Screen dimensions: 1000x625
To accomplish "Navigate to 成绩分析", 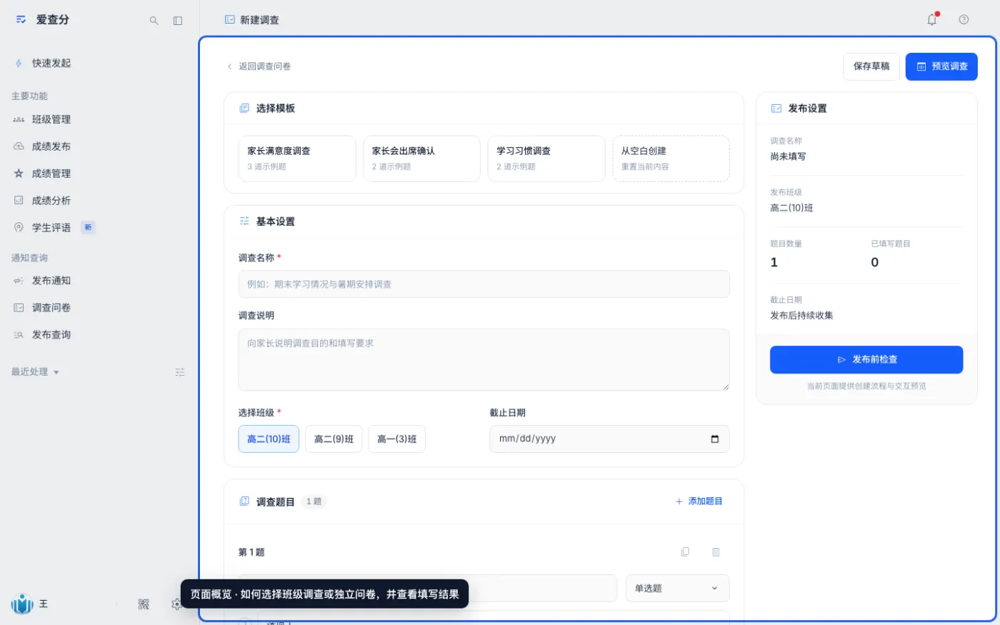I will [51, 201].
